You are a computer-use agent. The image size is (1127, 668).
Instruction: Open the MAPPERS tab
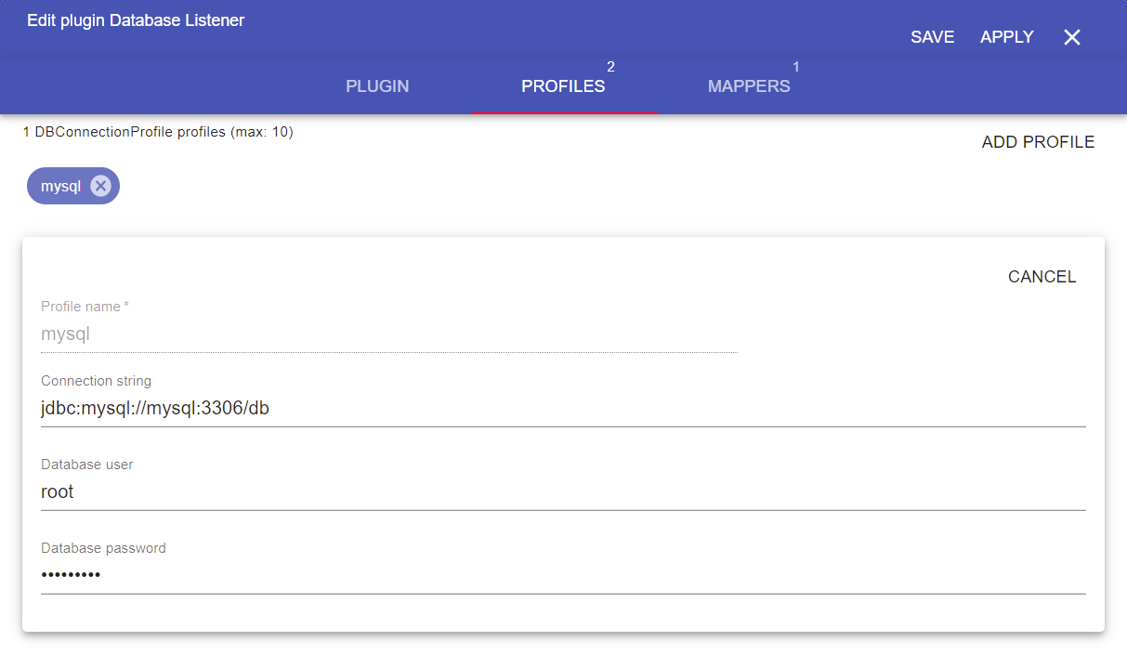(749, 86)
